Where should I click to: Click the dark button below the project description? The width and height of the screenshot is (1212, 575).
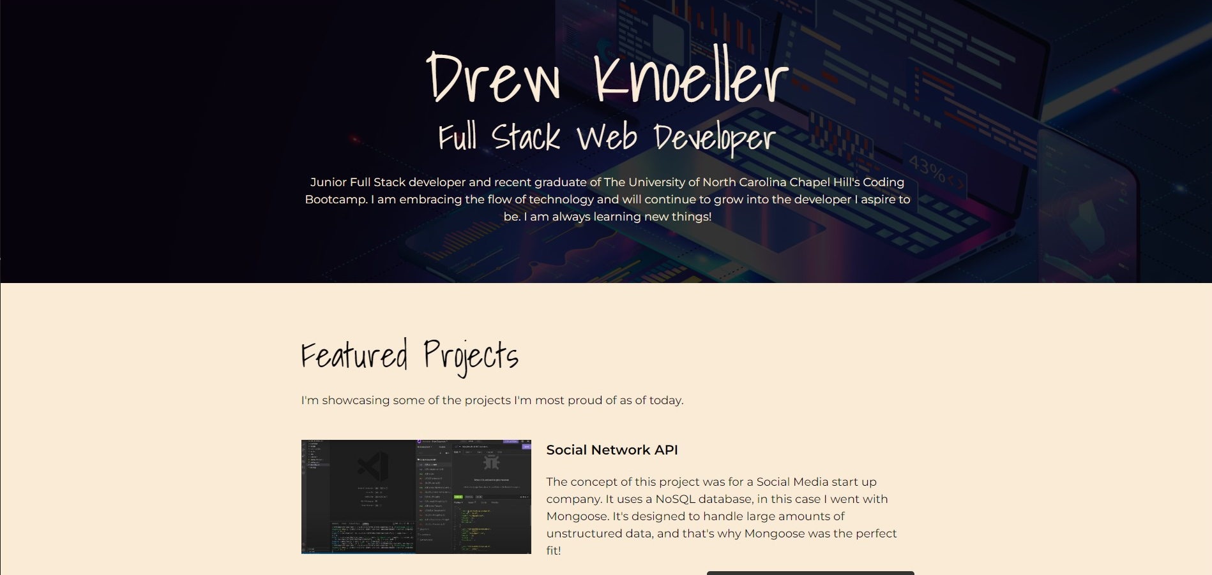coord(810,573)
